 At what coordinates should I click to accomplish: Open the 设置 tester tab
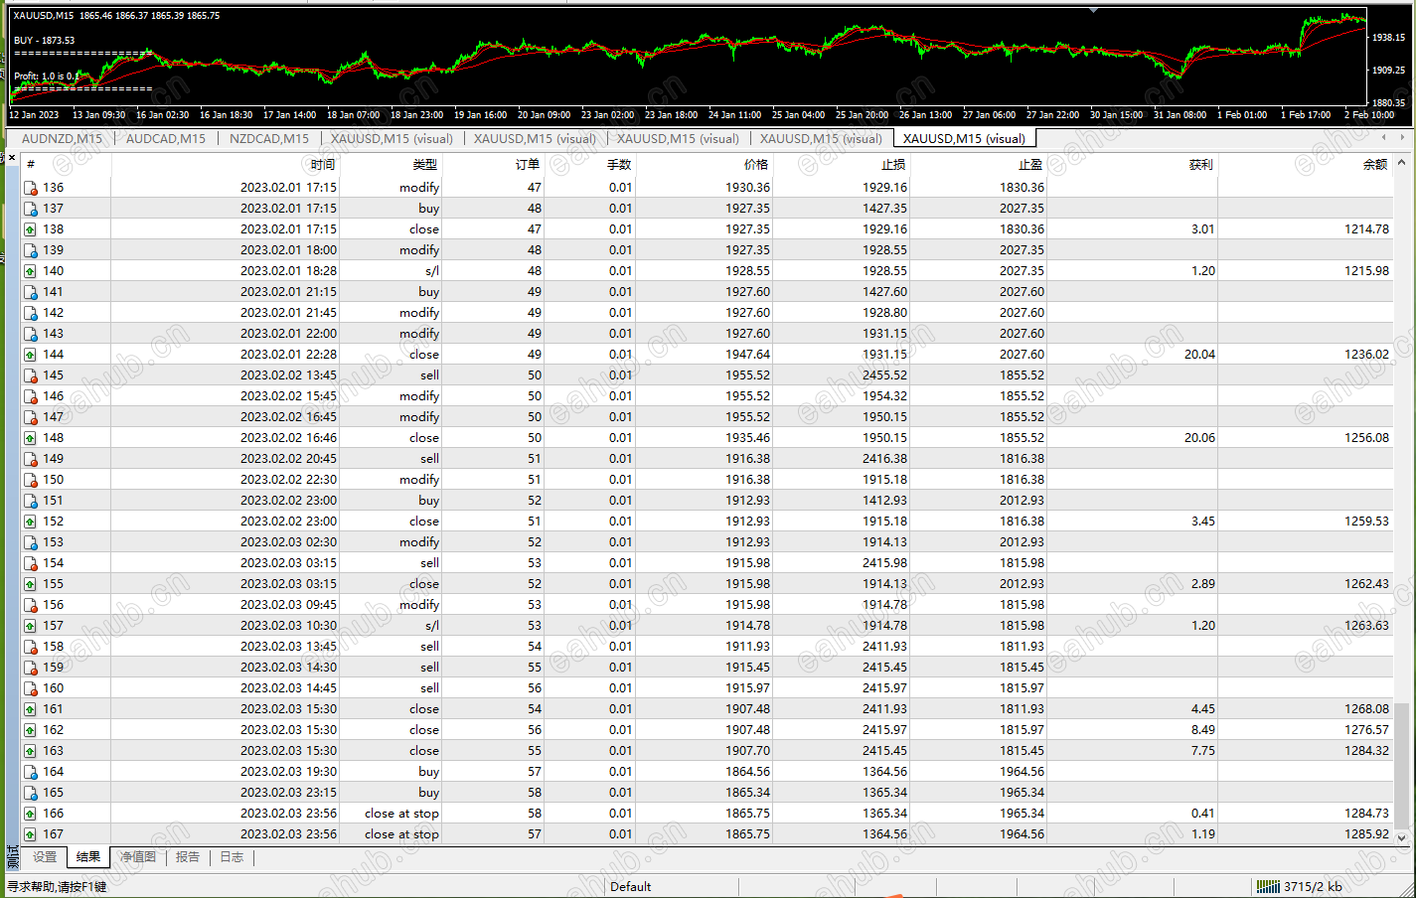[45, 857]
